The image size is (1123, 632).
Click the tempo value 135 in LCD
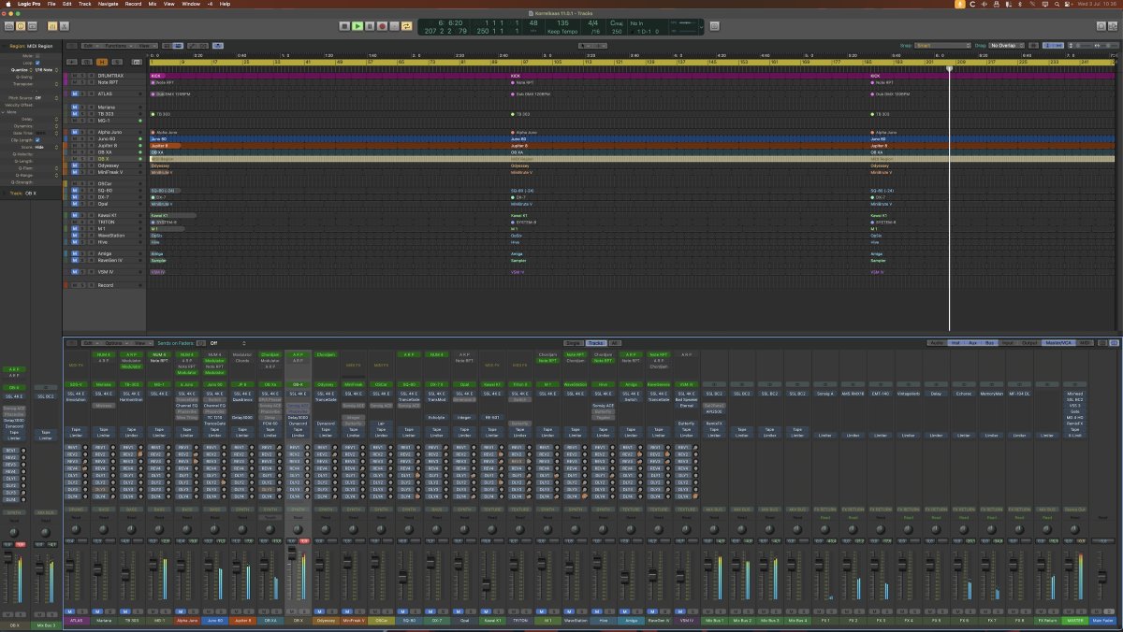pyautogui.click(x=563, y=22)
